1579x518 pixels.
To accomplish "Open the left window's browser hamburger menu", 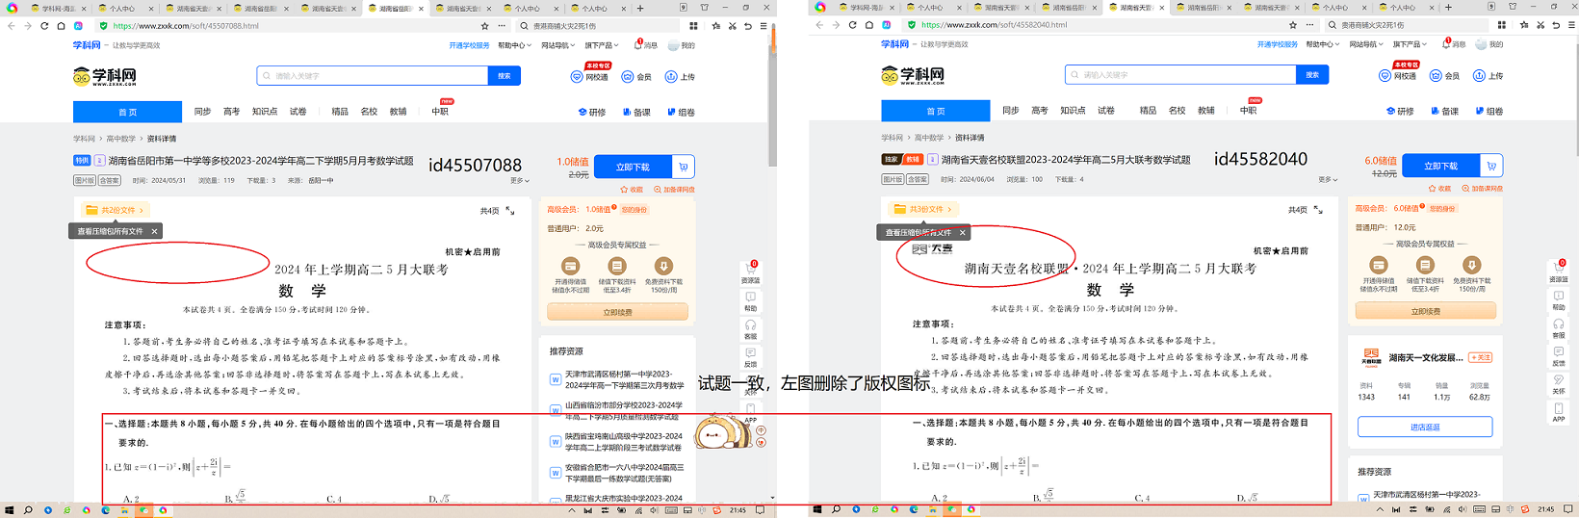I will click(x=763, y=26).
